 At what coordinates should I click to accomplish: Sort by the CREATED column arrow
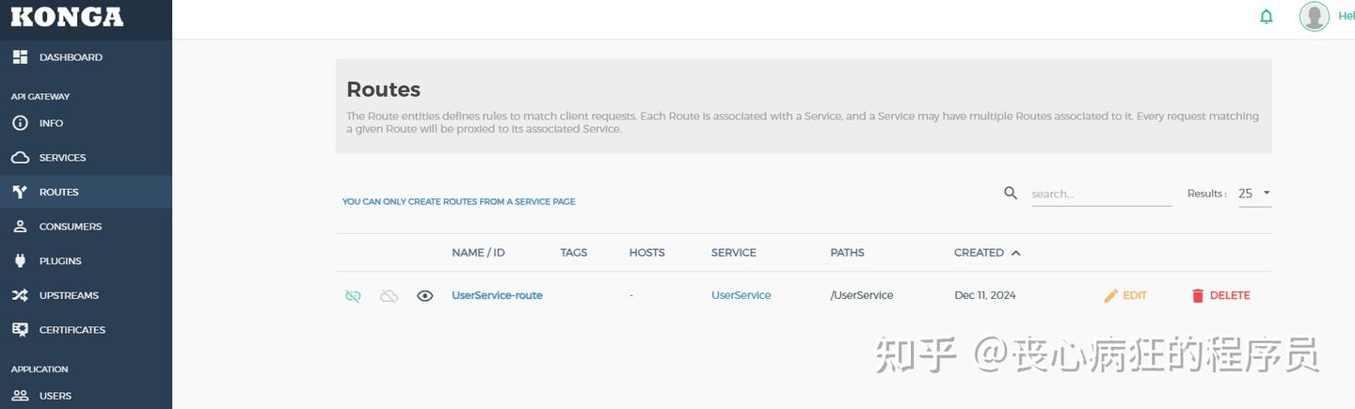pos(1015,253)
